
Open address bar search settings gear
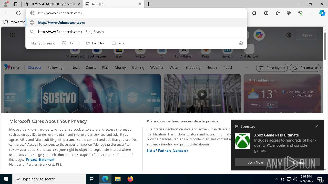coord(241,43)
